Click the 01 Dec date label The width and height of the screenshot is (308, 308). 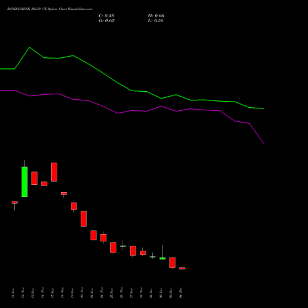click(151, 293)
